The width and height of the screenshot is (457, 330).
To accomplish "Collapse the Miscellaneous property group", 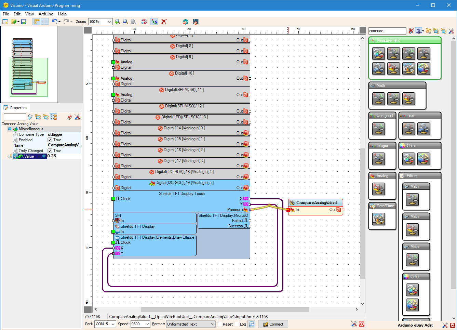I will tap(10, 129).
